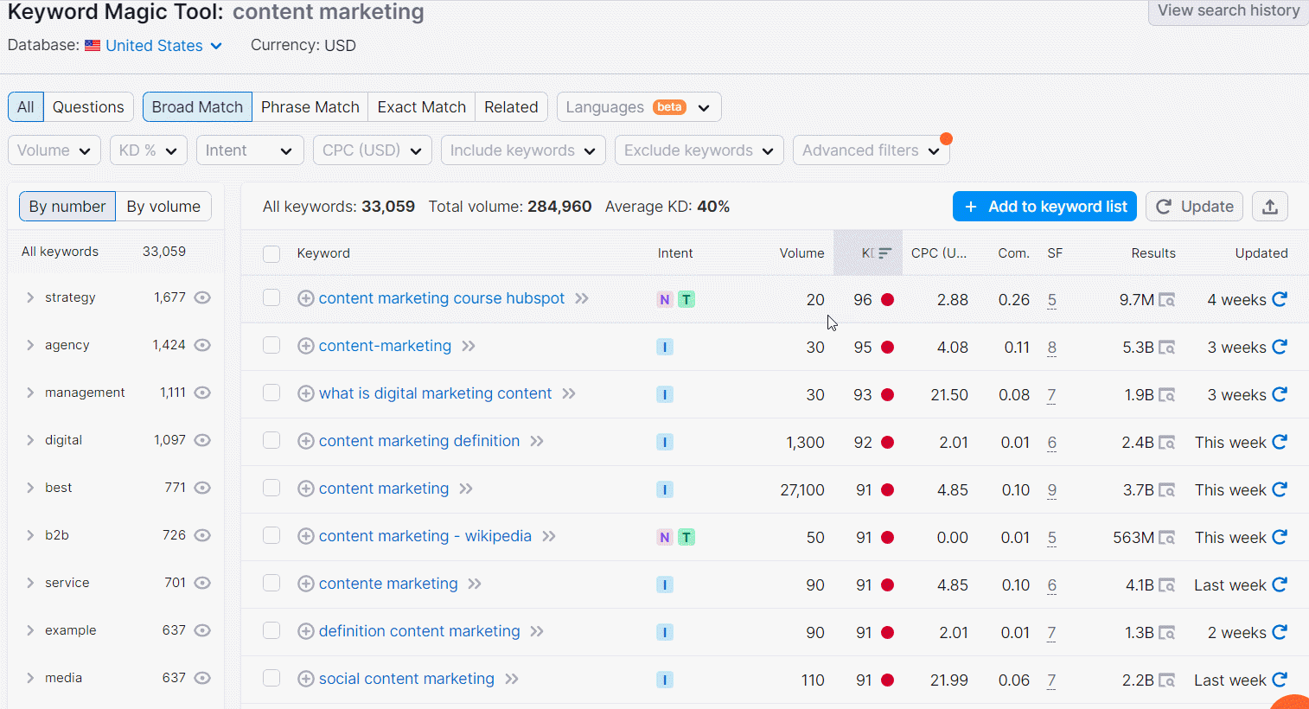
Task: Switch to the Questions tab
Action: click(88, 107)
